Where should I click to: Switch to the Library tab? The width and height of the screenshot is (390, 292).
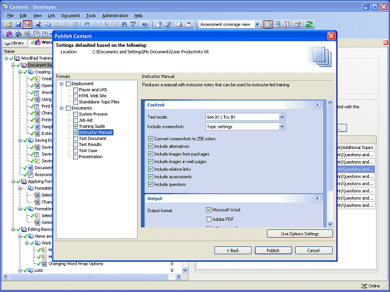(15, 43)
